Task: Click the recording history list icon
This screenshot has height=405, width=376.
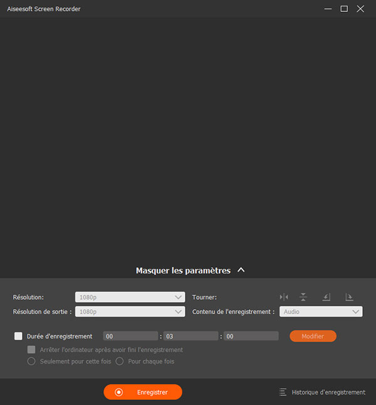Action: 283,392
